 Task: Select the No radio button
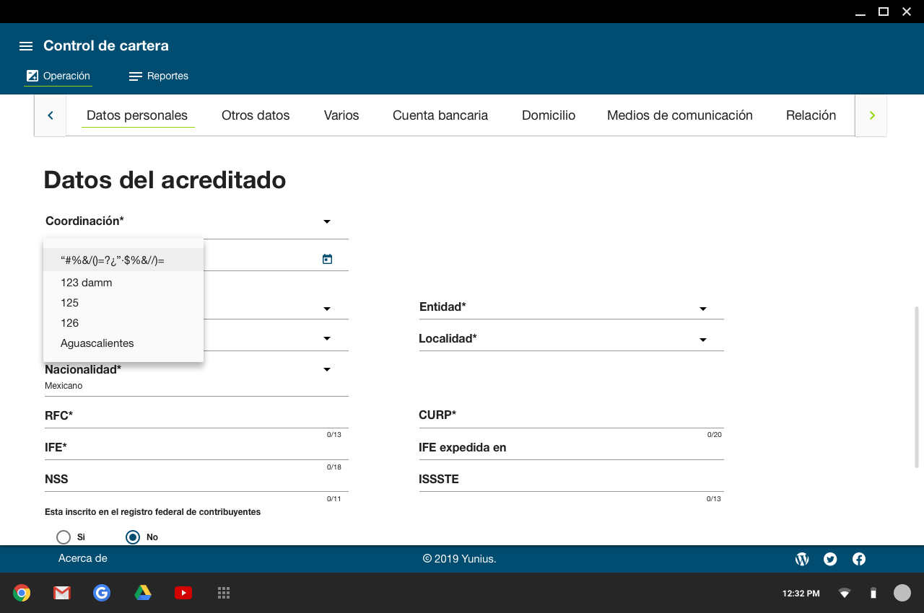[133, 537]
